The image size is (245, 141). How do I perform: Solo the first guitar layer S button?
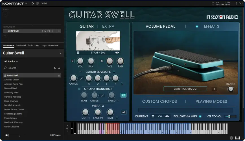point(72,61)
